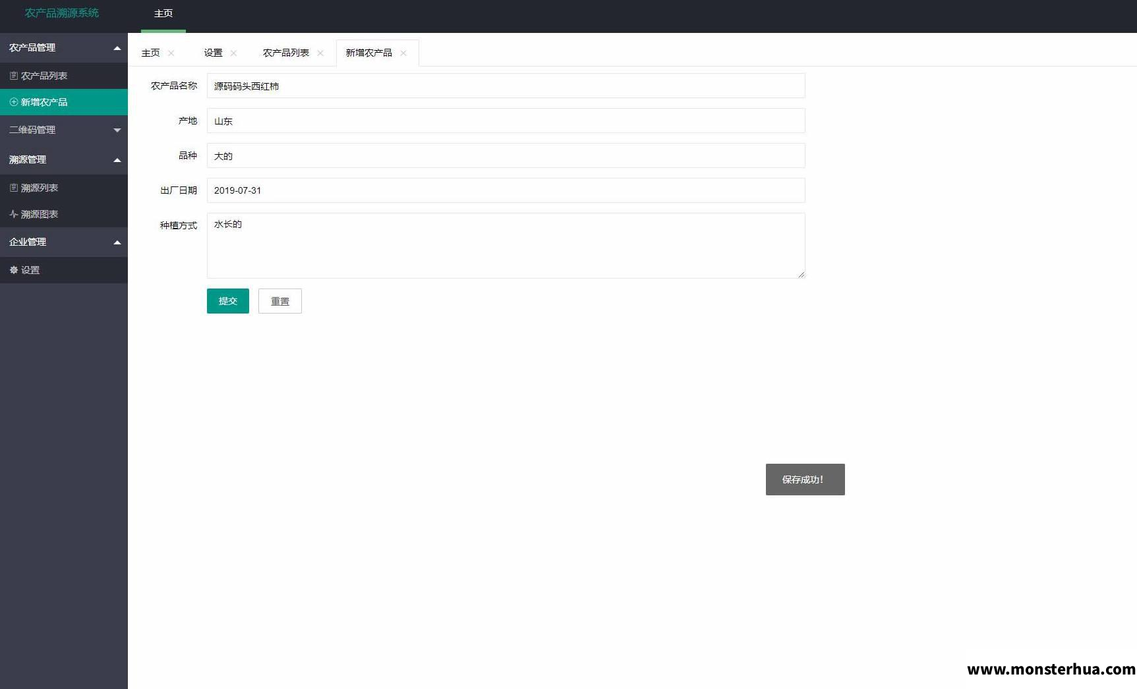Click 主页 in the top navigation bar
Image resolution: width=1137 pixels, height=689 pixels.
coord(163,14)
